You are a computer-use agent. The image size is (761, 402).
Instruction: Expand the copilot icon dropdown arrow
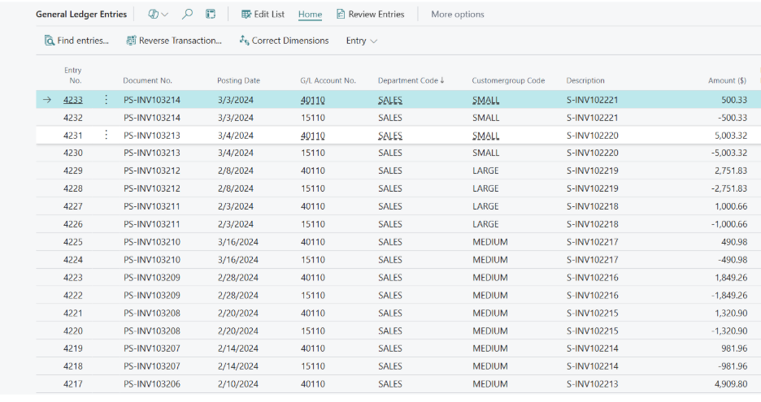click(166, 15)
